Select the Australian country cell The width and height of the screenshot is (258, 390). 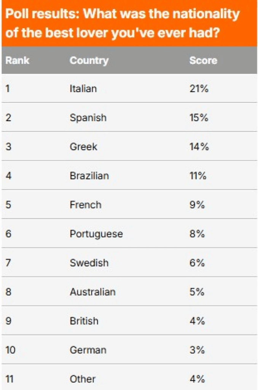coord(92,292)
